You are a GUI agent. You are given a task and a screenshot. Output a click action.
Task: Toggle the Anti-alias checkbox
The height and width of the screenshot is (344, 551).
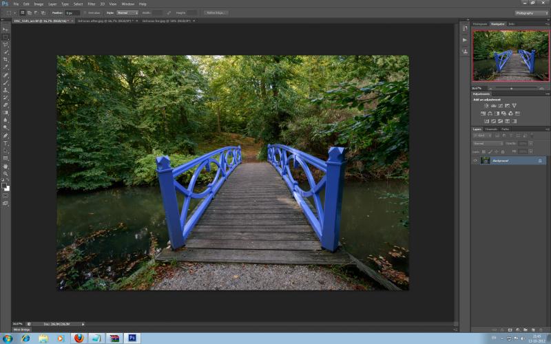[x=85, y=13]
